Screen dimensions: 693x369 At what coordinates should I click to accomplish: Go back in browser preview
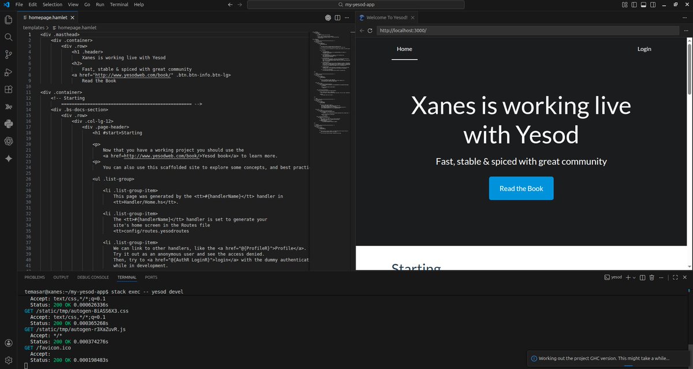[x=362, y=30]
